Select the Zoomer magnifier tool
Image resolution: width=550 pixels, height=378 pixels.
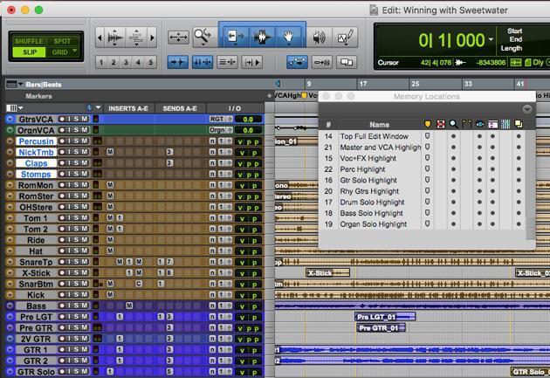(203, 37)
